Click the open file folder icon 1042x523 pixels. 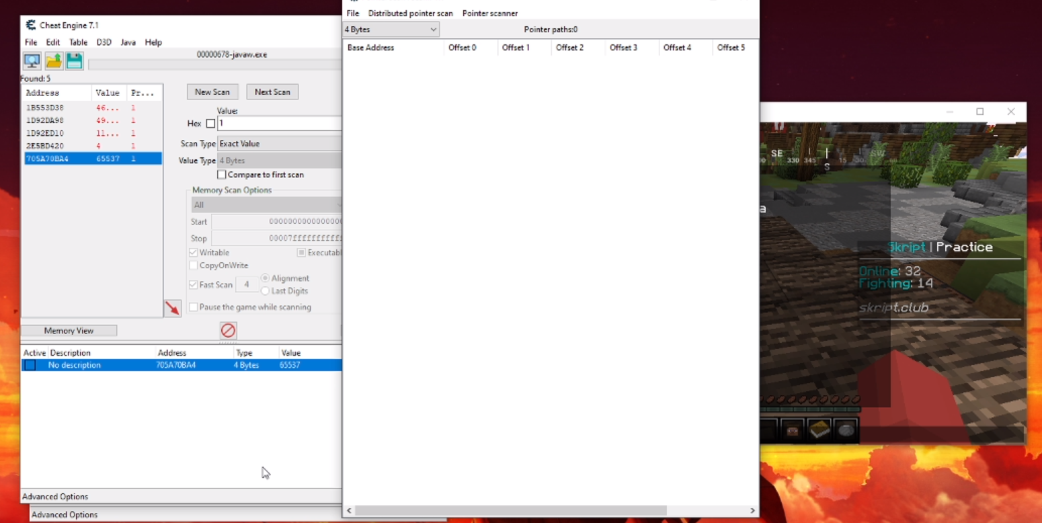pos(54,61)
